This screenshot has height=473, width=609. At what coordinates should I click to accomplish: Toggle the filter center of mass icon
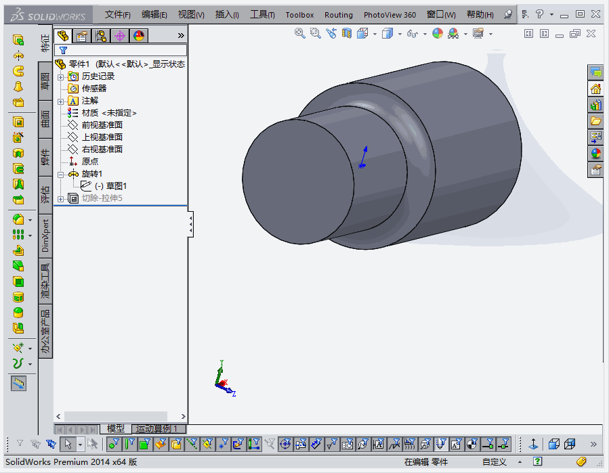[x=472, y=444]
